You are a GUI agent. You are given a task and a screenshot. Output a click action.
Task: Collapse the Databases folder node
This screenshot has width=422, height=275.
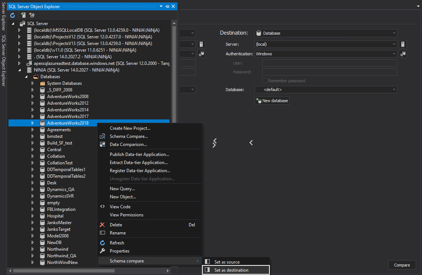pyautogui.click(x=26, y=77)
